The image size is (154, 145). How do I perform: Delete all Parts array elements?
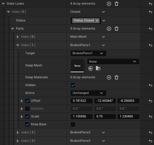pyautogui.click(x=117, y=29)
